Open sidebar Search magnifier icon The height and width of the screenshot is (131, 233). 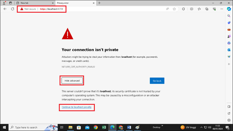(x=229, y=16)
